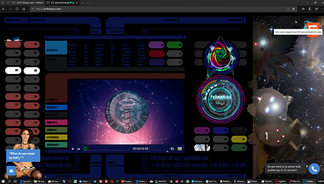The width and height of the screenshot is (324, 184).
Task: Toggle reading view in address bar
Action: [288, 9]
